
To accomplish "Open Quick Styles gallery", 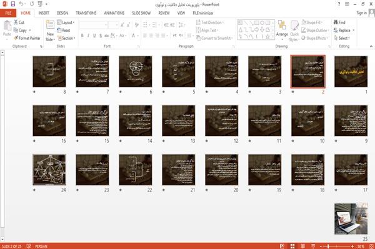I will 294,31.
